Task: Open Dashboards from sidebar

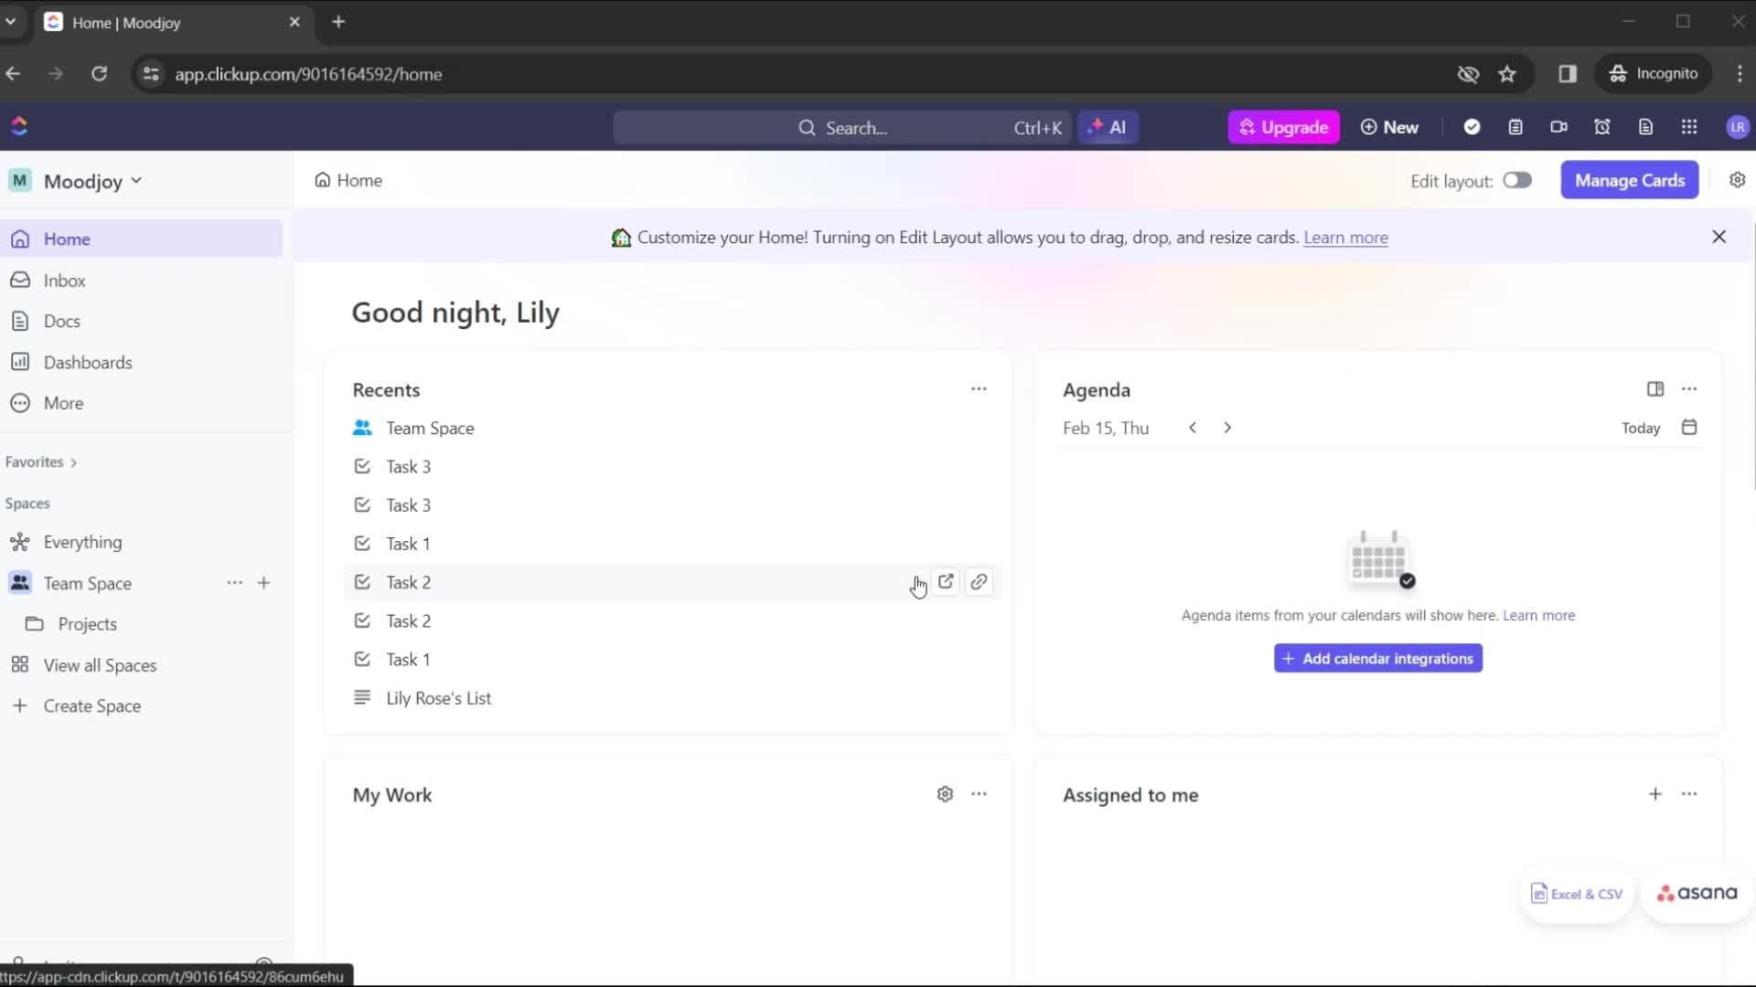Action: [88, 362]
